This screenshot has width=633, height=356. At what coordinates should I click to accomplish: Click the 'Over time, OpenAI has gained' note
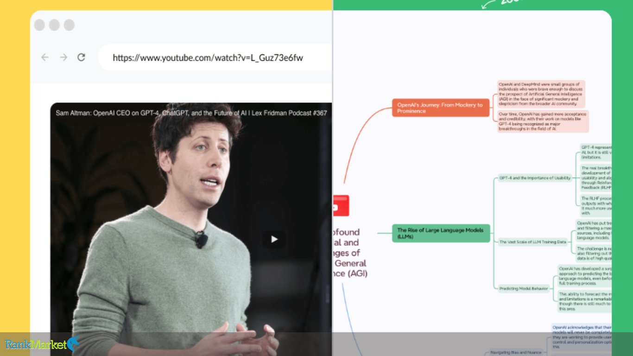543,121
